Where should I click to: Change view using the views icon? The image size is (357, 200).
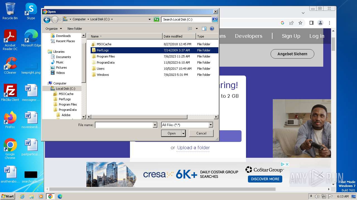tap(190, 29)
